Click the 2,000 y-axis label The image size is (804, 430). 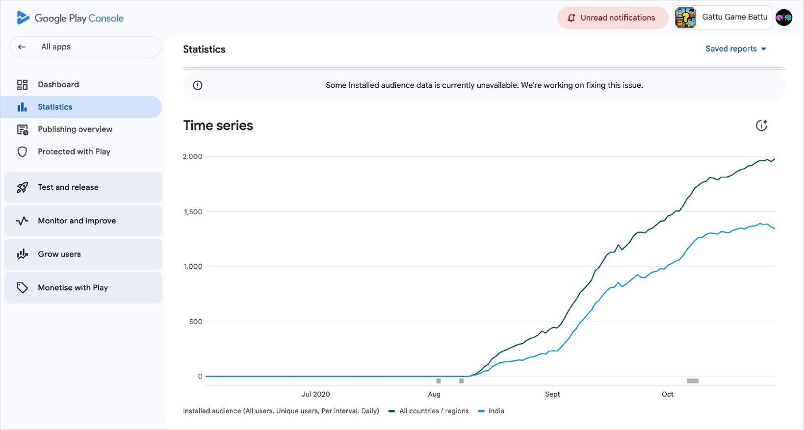click(192, 157)
